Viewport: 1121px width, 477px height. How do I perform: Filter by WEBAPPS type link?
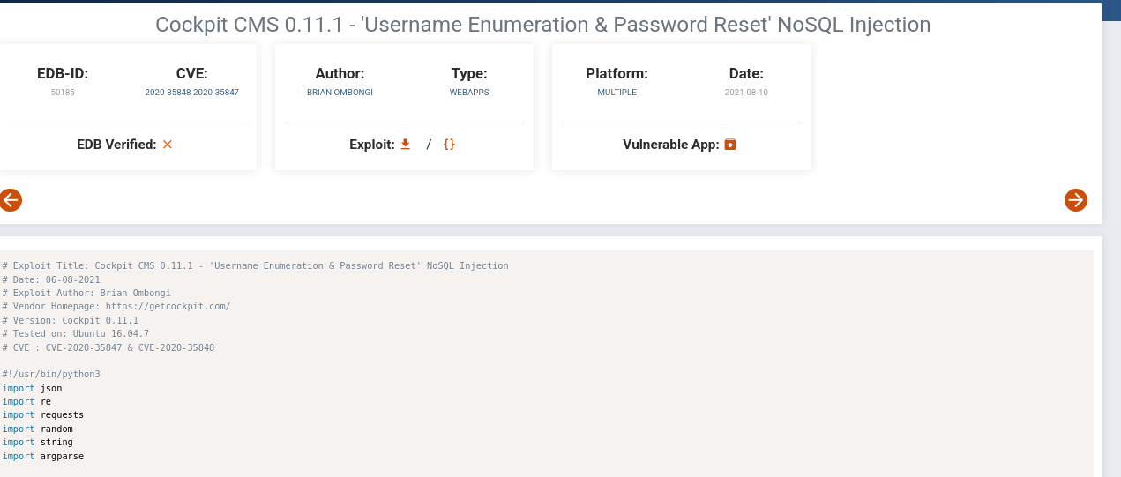469,92
